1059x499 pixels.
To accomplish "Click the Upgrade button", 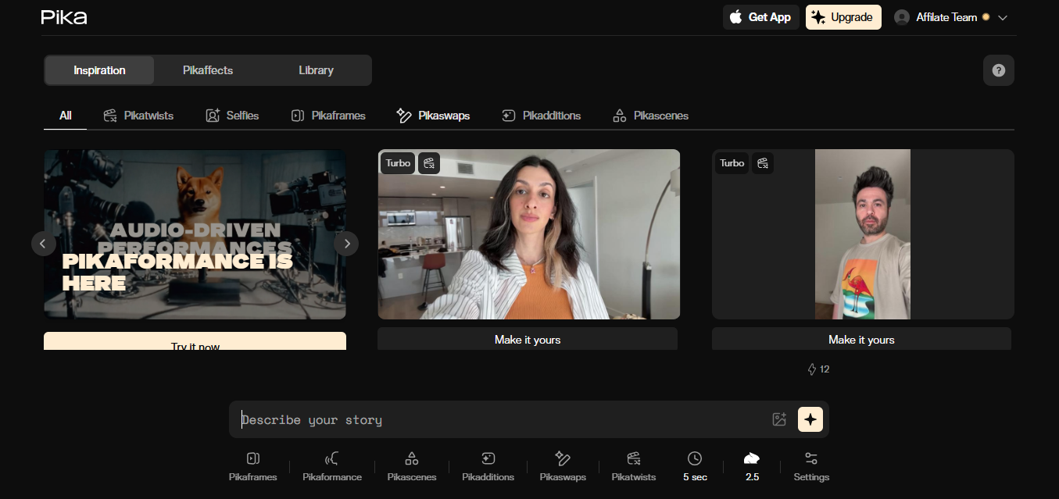I will pos(843,17).
